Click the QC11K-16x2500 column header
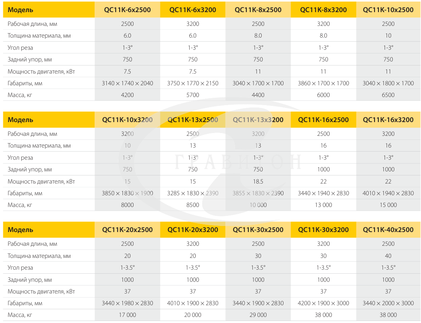421x323 pixels. 323,120
